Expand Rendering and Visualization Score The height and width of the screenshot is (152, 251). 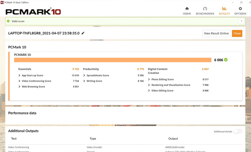(149, 85)
